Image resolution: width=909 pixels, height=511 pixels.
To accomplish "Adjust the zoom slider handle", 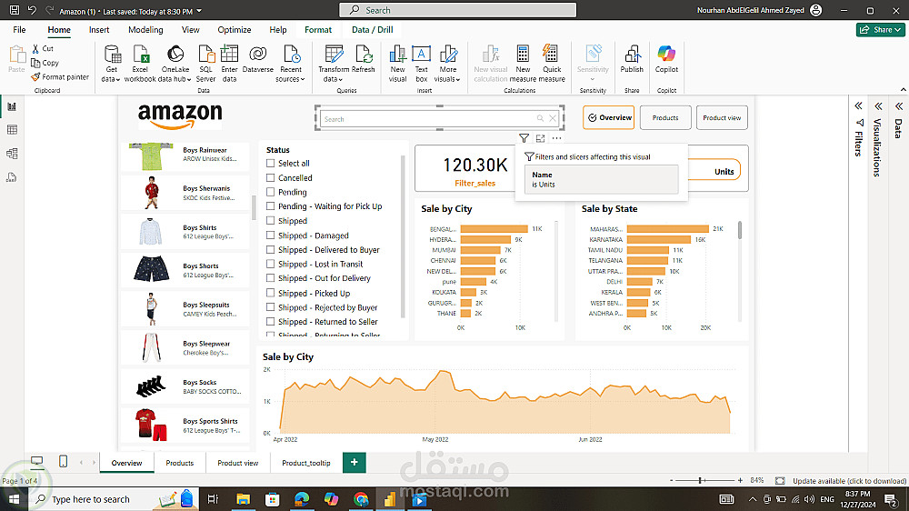I will tap(700, 480).
